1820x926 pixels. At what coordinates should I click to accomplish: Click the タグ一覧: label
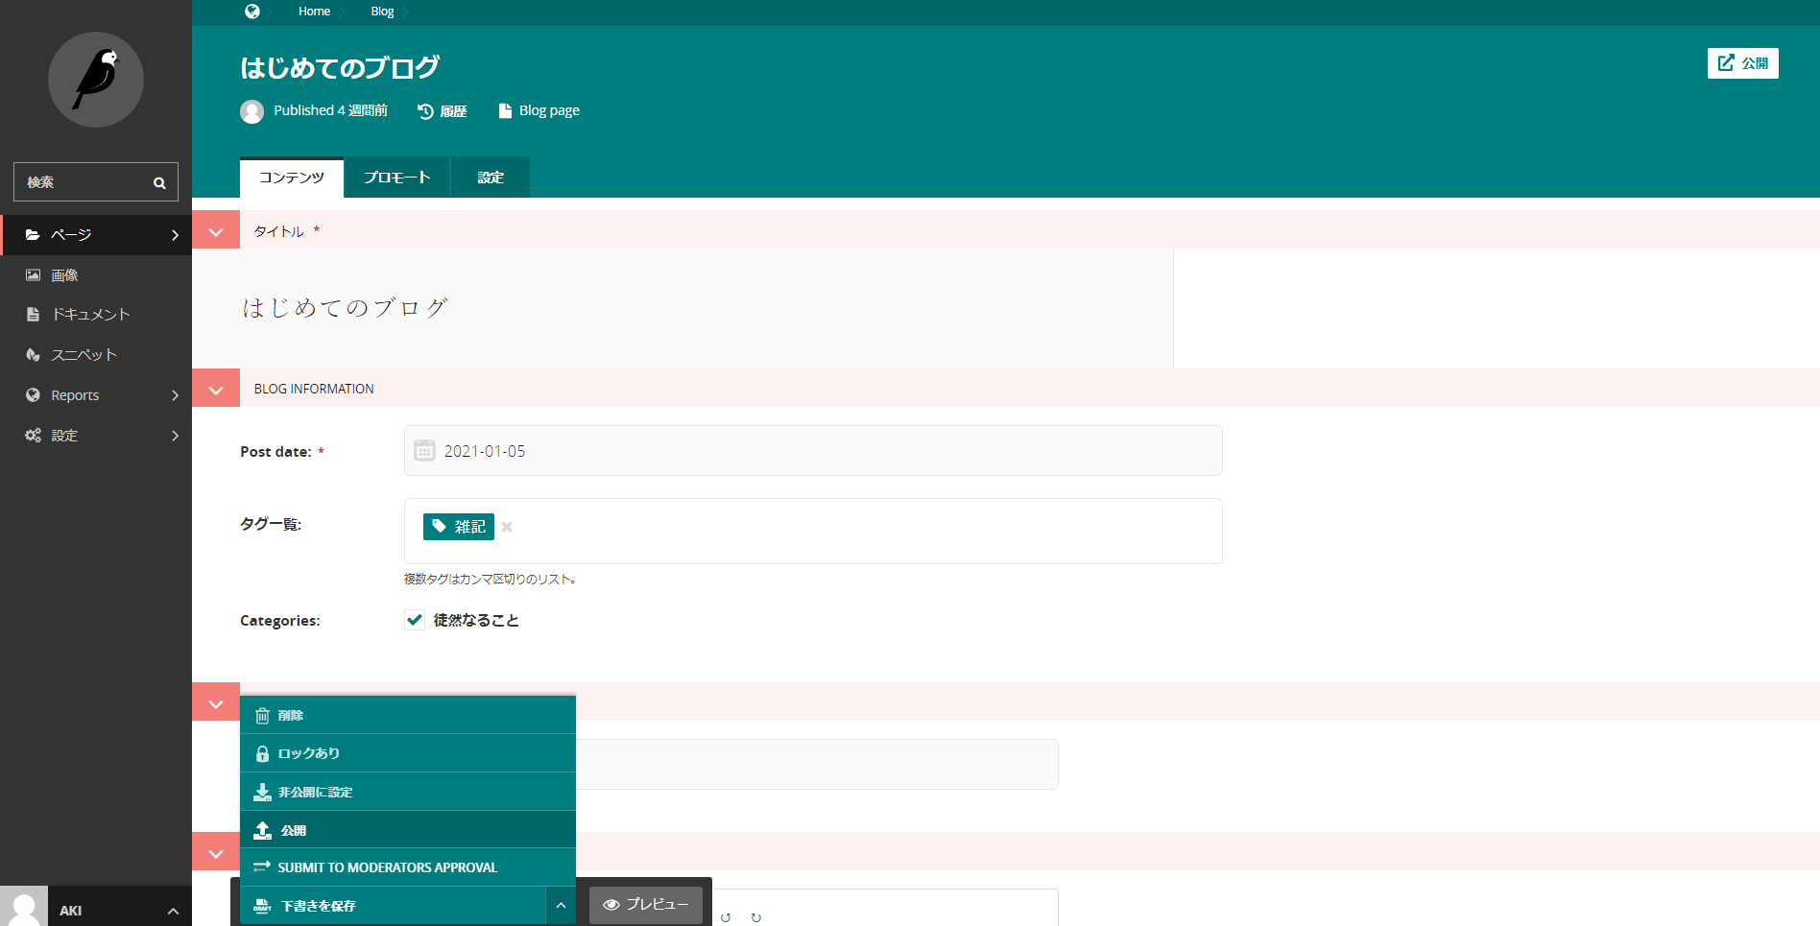click(271, 524)
